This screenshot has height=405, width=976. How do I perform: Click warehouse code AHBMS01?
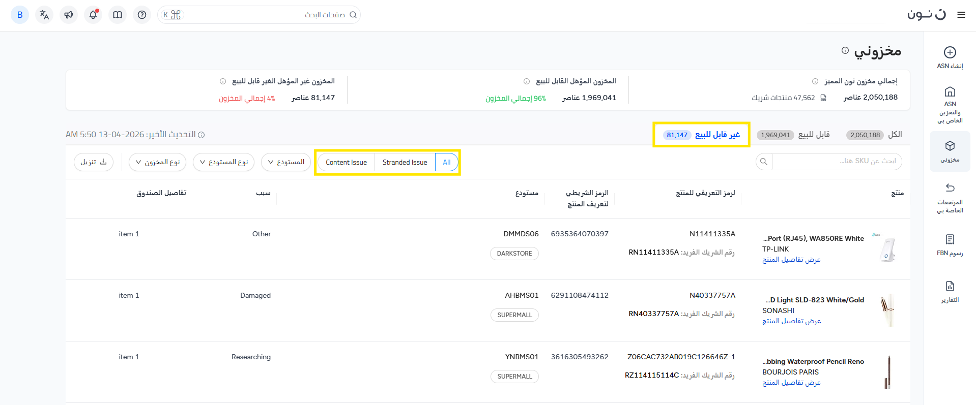coord(522,295)
